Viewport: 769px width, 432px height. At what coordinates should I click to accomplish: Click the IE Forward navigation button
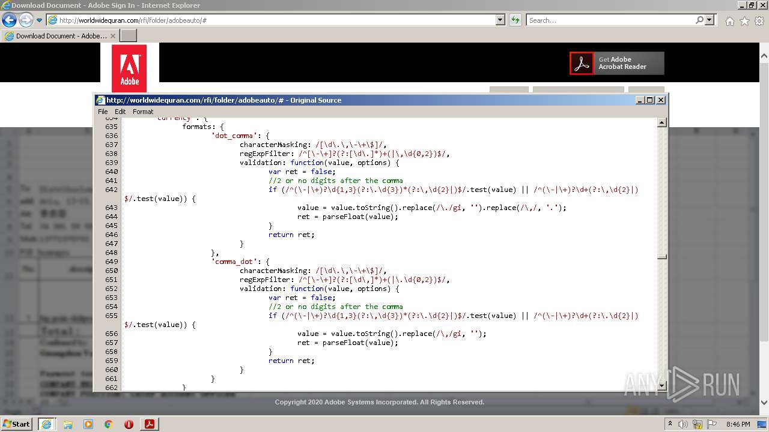26,20
